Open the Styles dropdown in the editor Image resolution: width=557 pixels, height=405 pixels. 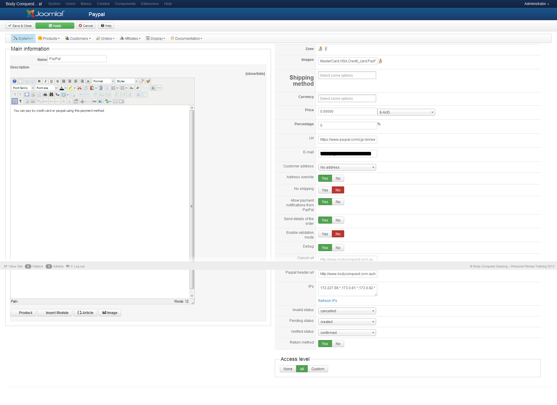tap(127, 81)
